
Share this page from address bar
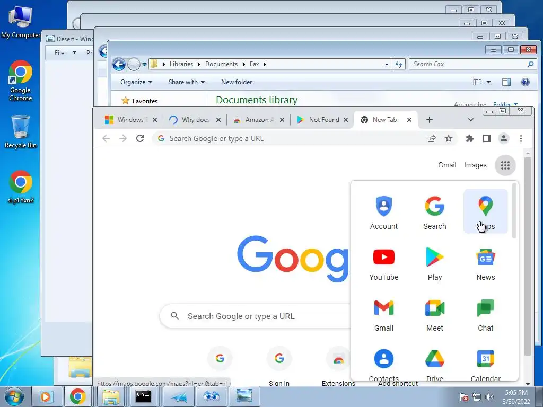pos(432,138)
